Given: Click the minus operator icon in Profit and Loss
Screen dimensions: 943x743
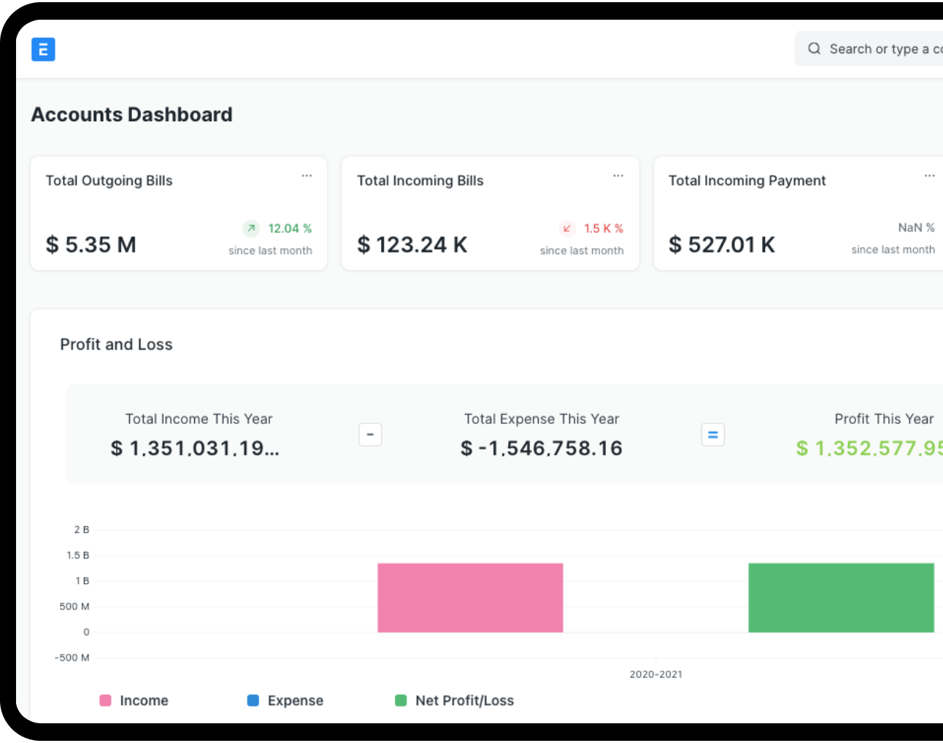Looking at the screenshot, I should tap(370, 435).
